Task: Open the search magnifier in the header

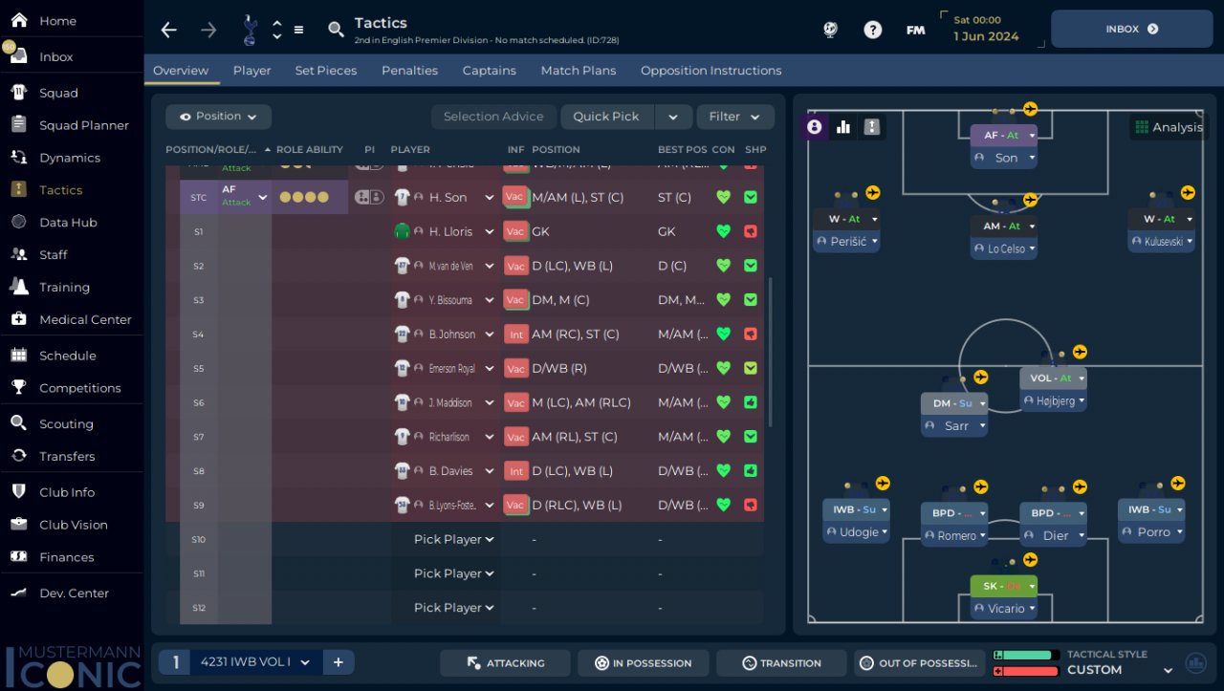Action: 336,30
